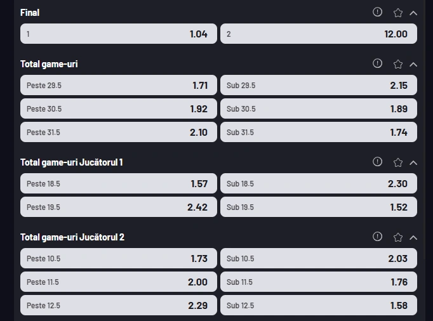Image resolution: width=433 pixels, height=321 pixels.
Task: Pick Sub 12.5 at 1.58
Action: tap(319, 305)
